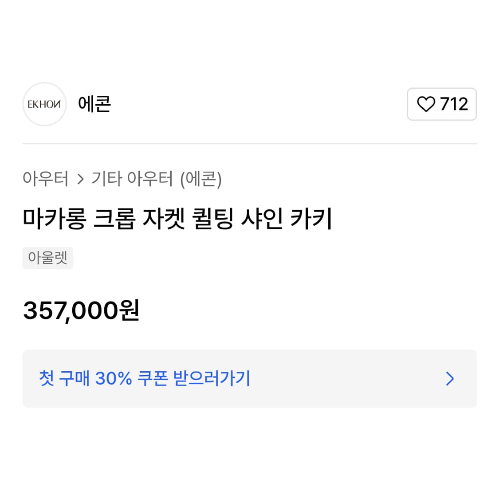The width and height of the screenshot is (499, 499).
Task: Select 기타 아우터 (에콘) breadcrumb link
Action: [157, 178]
